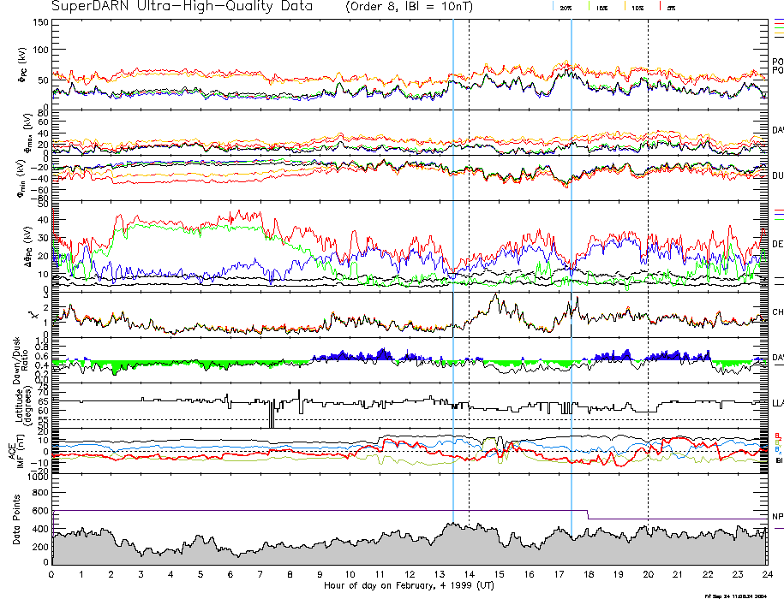This screenshot has height=599, width=784.
Task: Click the dashed vertical line at hour 14
Action: pyautogui.click(x=469, y=257)
